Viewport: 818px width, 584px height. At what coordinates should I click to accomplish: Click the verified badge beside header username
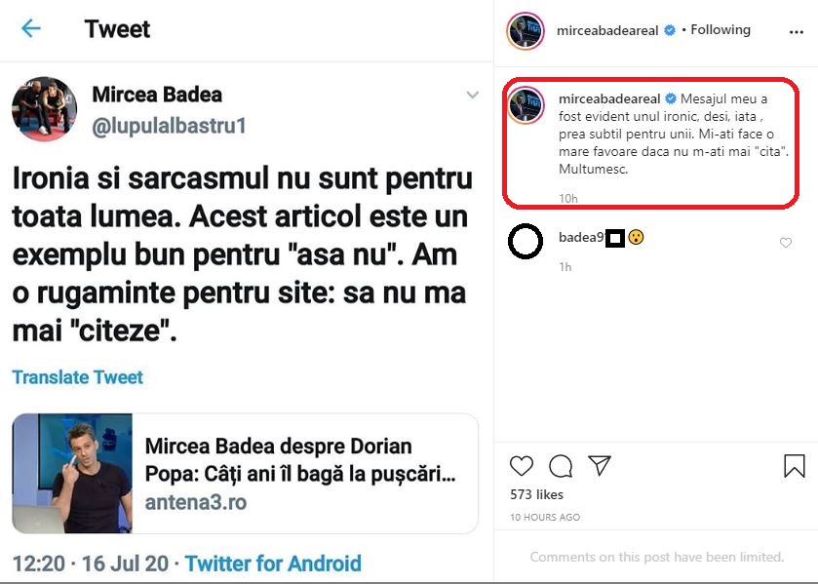point(670,31)
